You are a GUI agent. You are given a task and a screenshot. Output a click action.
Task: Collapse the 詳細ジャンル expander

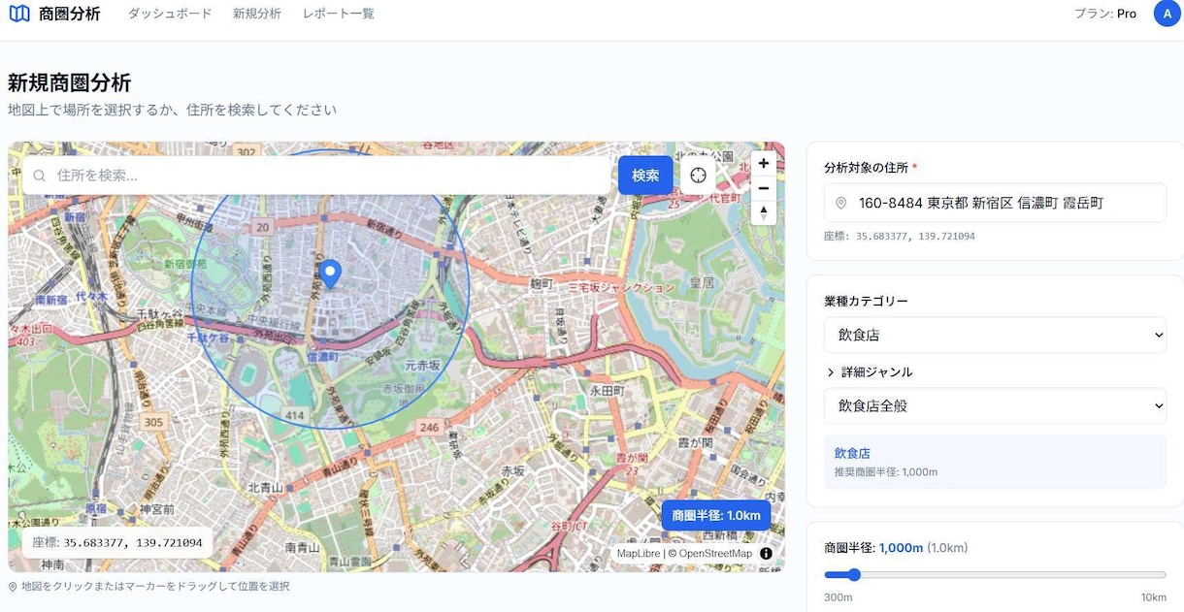coord(870,371)
